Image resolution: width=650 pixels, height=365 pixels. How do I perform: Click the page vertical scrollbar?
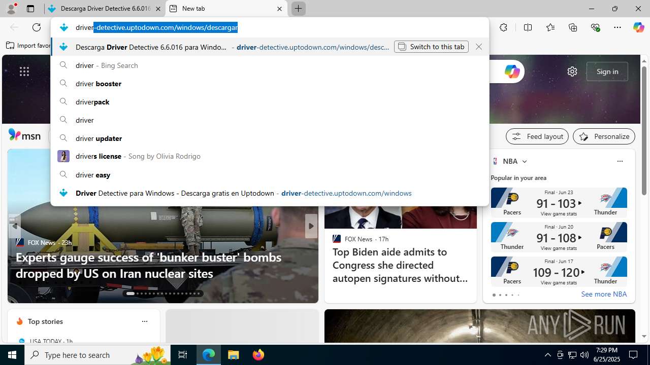pos(644,130)
